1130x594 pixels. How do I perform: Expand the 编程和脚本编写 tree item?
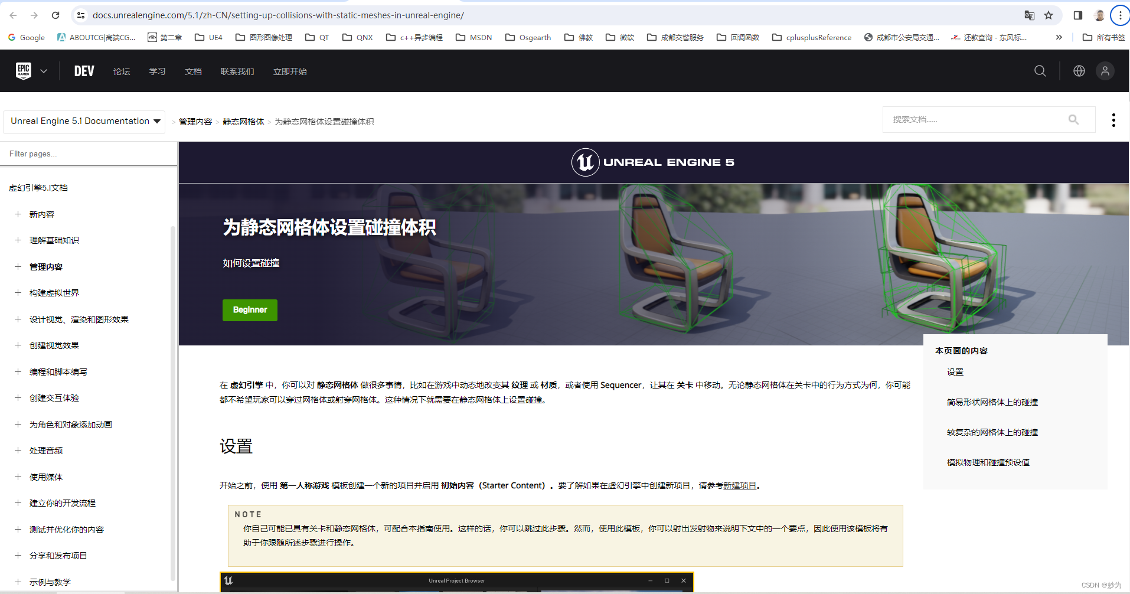click(18, 372)
